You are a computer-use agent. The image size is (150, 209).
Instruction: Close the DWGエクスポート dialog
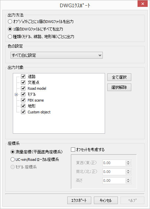[x=142, y=4]
